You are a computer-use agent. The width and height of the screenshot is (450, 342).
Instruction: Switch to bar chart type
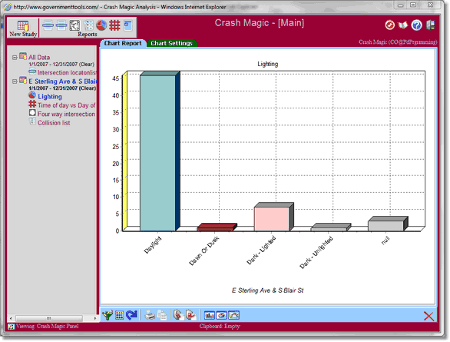click(210, 315)
